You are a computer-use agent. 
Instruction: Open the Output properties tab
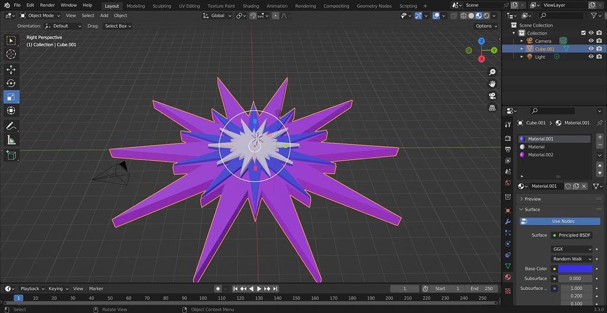pos(508,149)
